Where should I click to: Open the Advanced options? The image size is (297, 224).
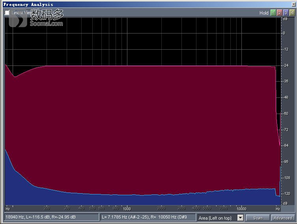pyautogui.click(x=282, y=218)
